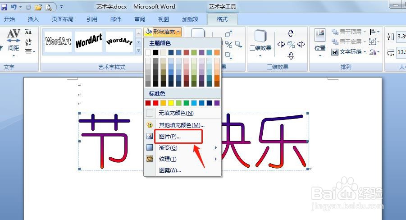Click the texture icon beside 纹理(T)

click(150, 159)
